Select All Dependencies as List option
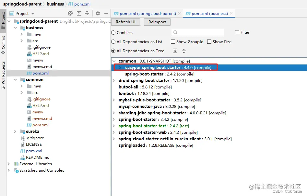 (x=113, y=42)
